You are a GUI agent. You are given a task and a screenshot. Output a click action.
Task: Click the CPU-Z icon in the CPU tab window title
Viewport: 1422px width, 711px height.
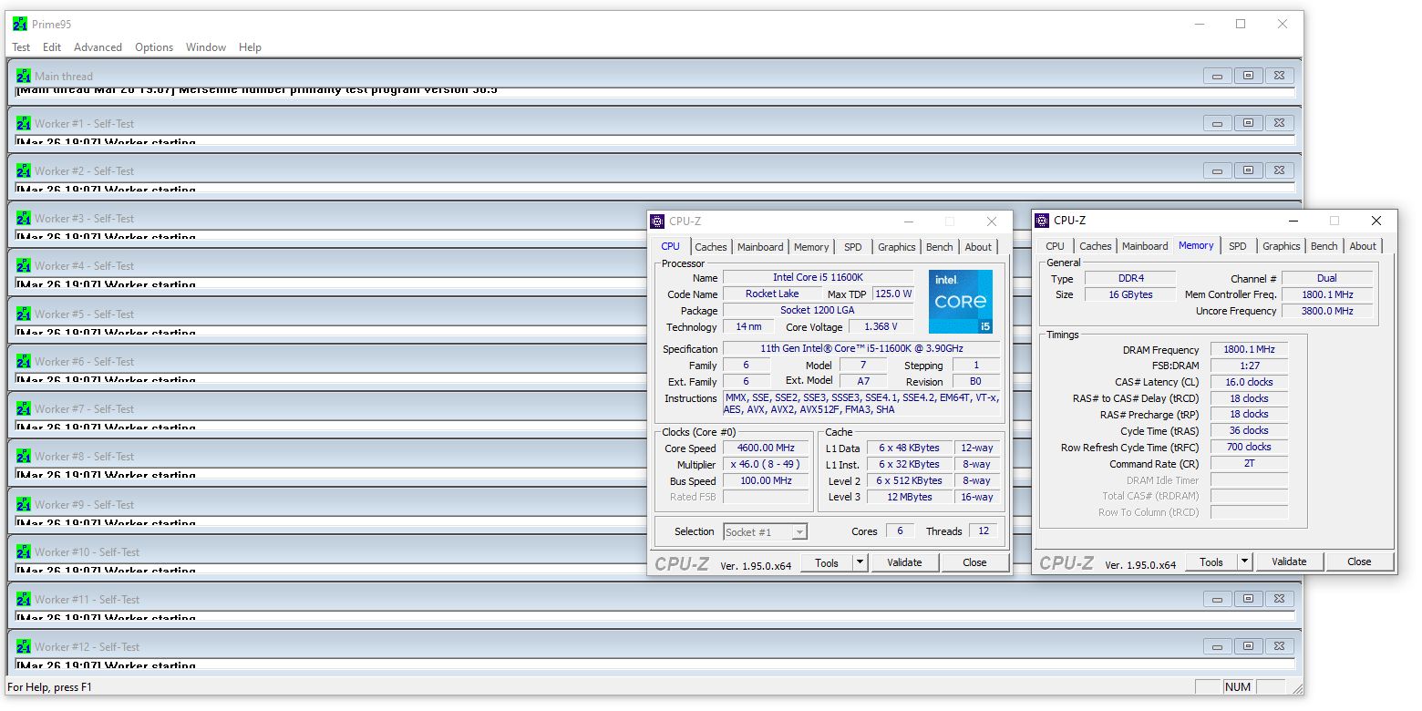click(x=657, y=222)
